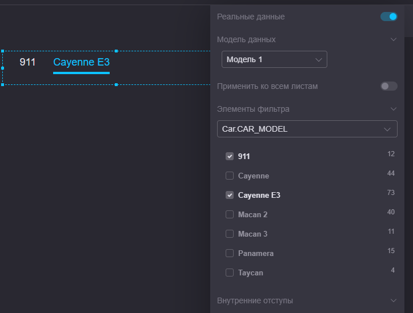Click the top-middle resize handle of widget

coord(117,51)
